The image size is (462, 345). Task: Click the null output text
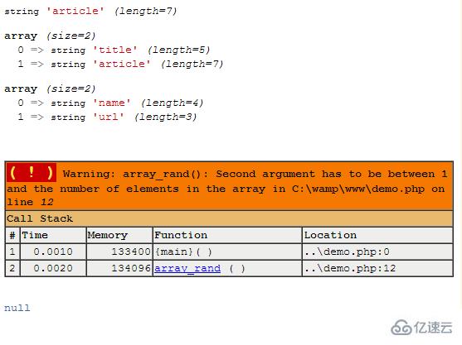pyautogui.click(x=17, y=308)
